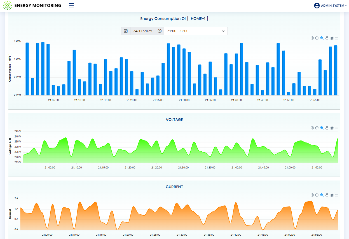
Task: Zoom in on the consumption chart
Action: coord(312,38)
